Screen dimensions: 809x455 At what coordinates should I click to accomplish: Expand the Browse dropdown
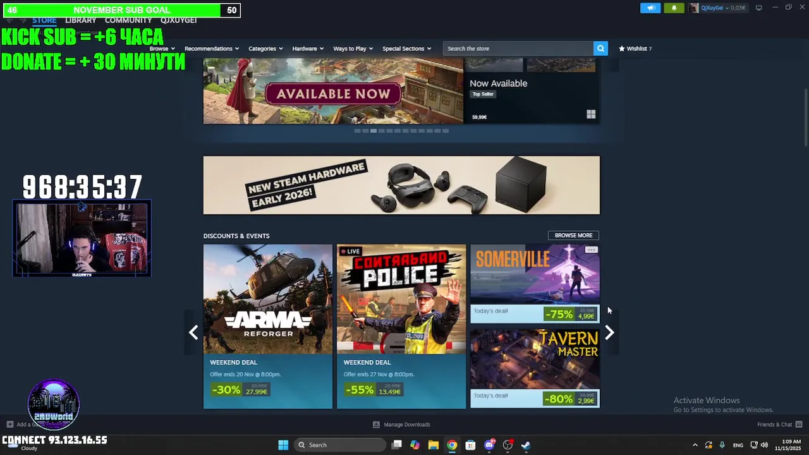click(162, 49)
